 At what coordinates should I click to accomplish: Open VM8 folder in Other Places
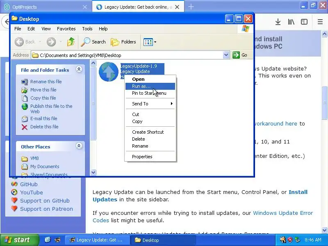click(34, 158)
